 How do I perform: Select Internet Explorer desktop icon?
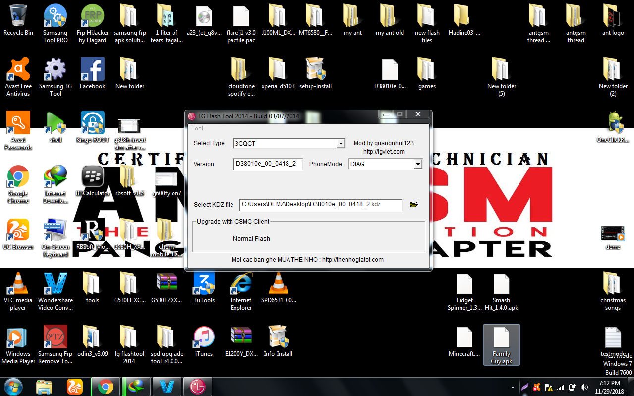pos(241,291)
